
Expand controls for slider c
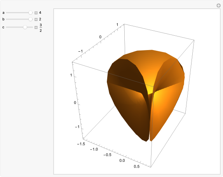click(36, 27)
